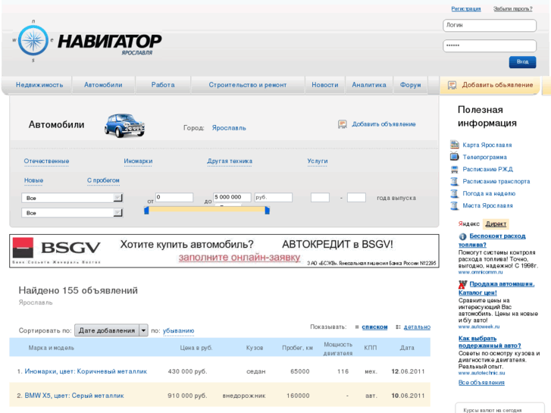Click the map icon next to Карта Ярославля
Screen dimensions: 551x413
(455, 144)
